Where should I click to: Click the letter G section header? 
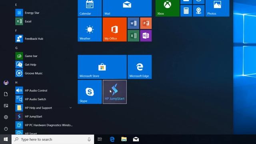[x=16, y=48]
